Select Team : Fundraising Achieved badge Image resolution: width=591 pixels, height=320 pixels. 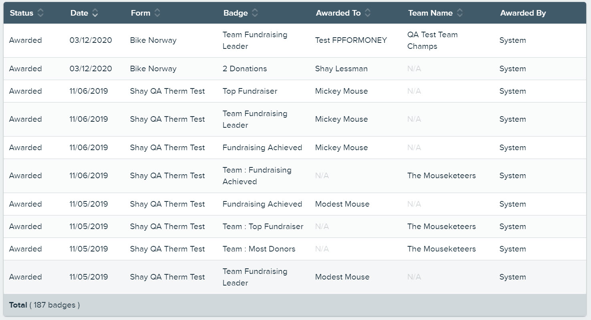(257, 175)
